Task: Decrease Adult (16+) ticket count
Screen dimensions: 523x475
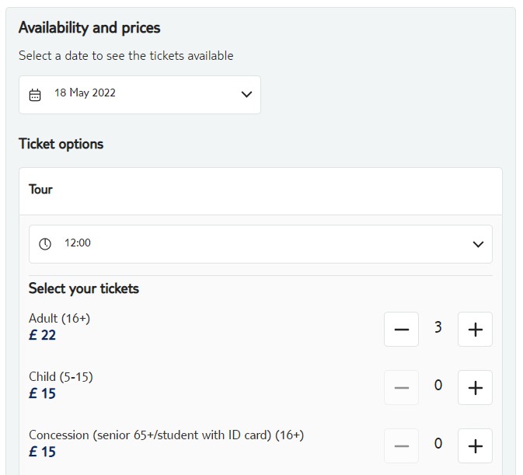Action: pyautogui.click(x=401, y=330)
